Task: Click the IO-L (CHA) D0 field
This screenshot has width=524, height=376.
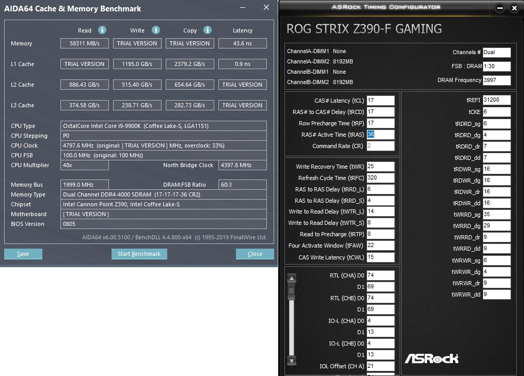Action: [x=380, y=321]
